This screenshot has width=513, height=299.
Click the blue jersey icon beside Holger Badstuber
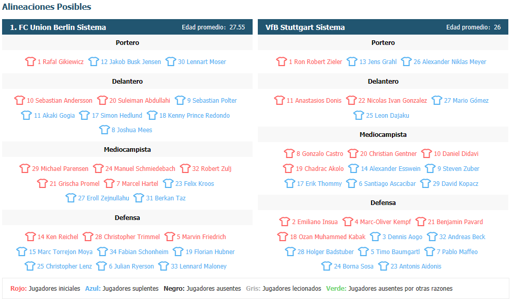point(290,251)
